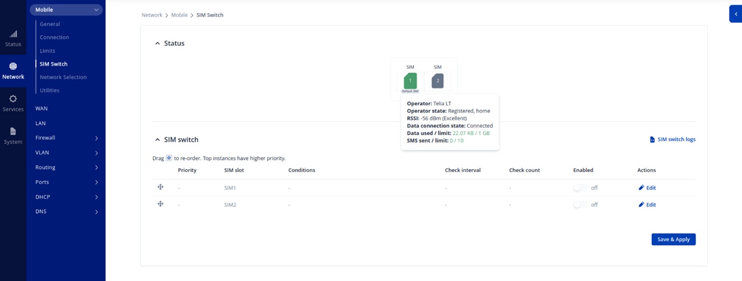This screenshot has width=742, height=281.
Task: Open the Services gear icon
Action: [x=13, y=99]
